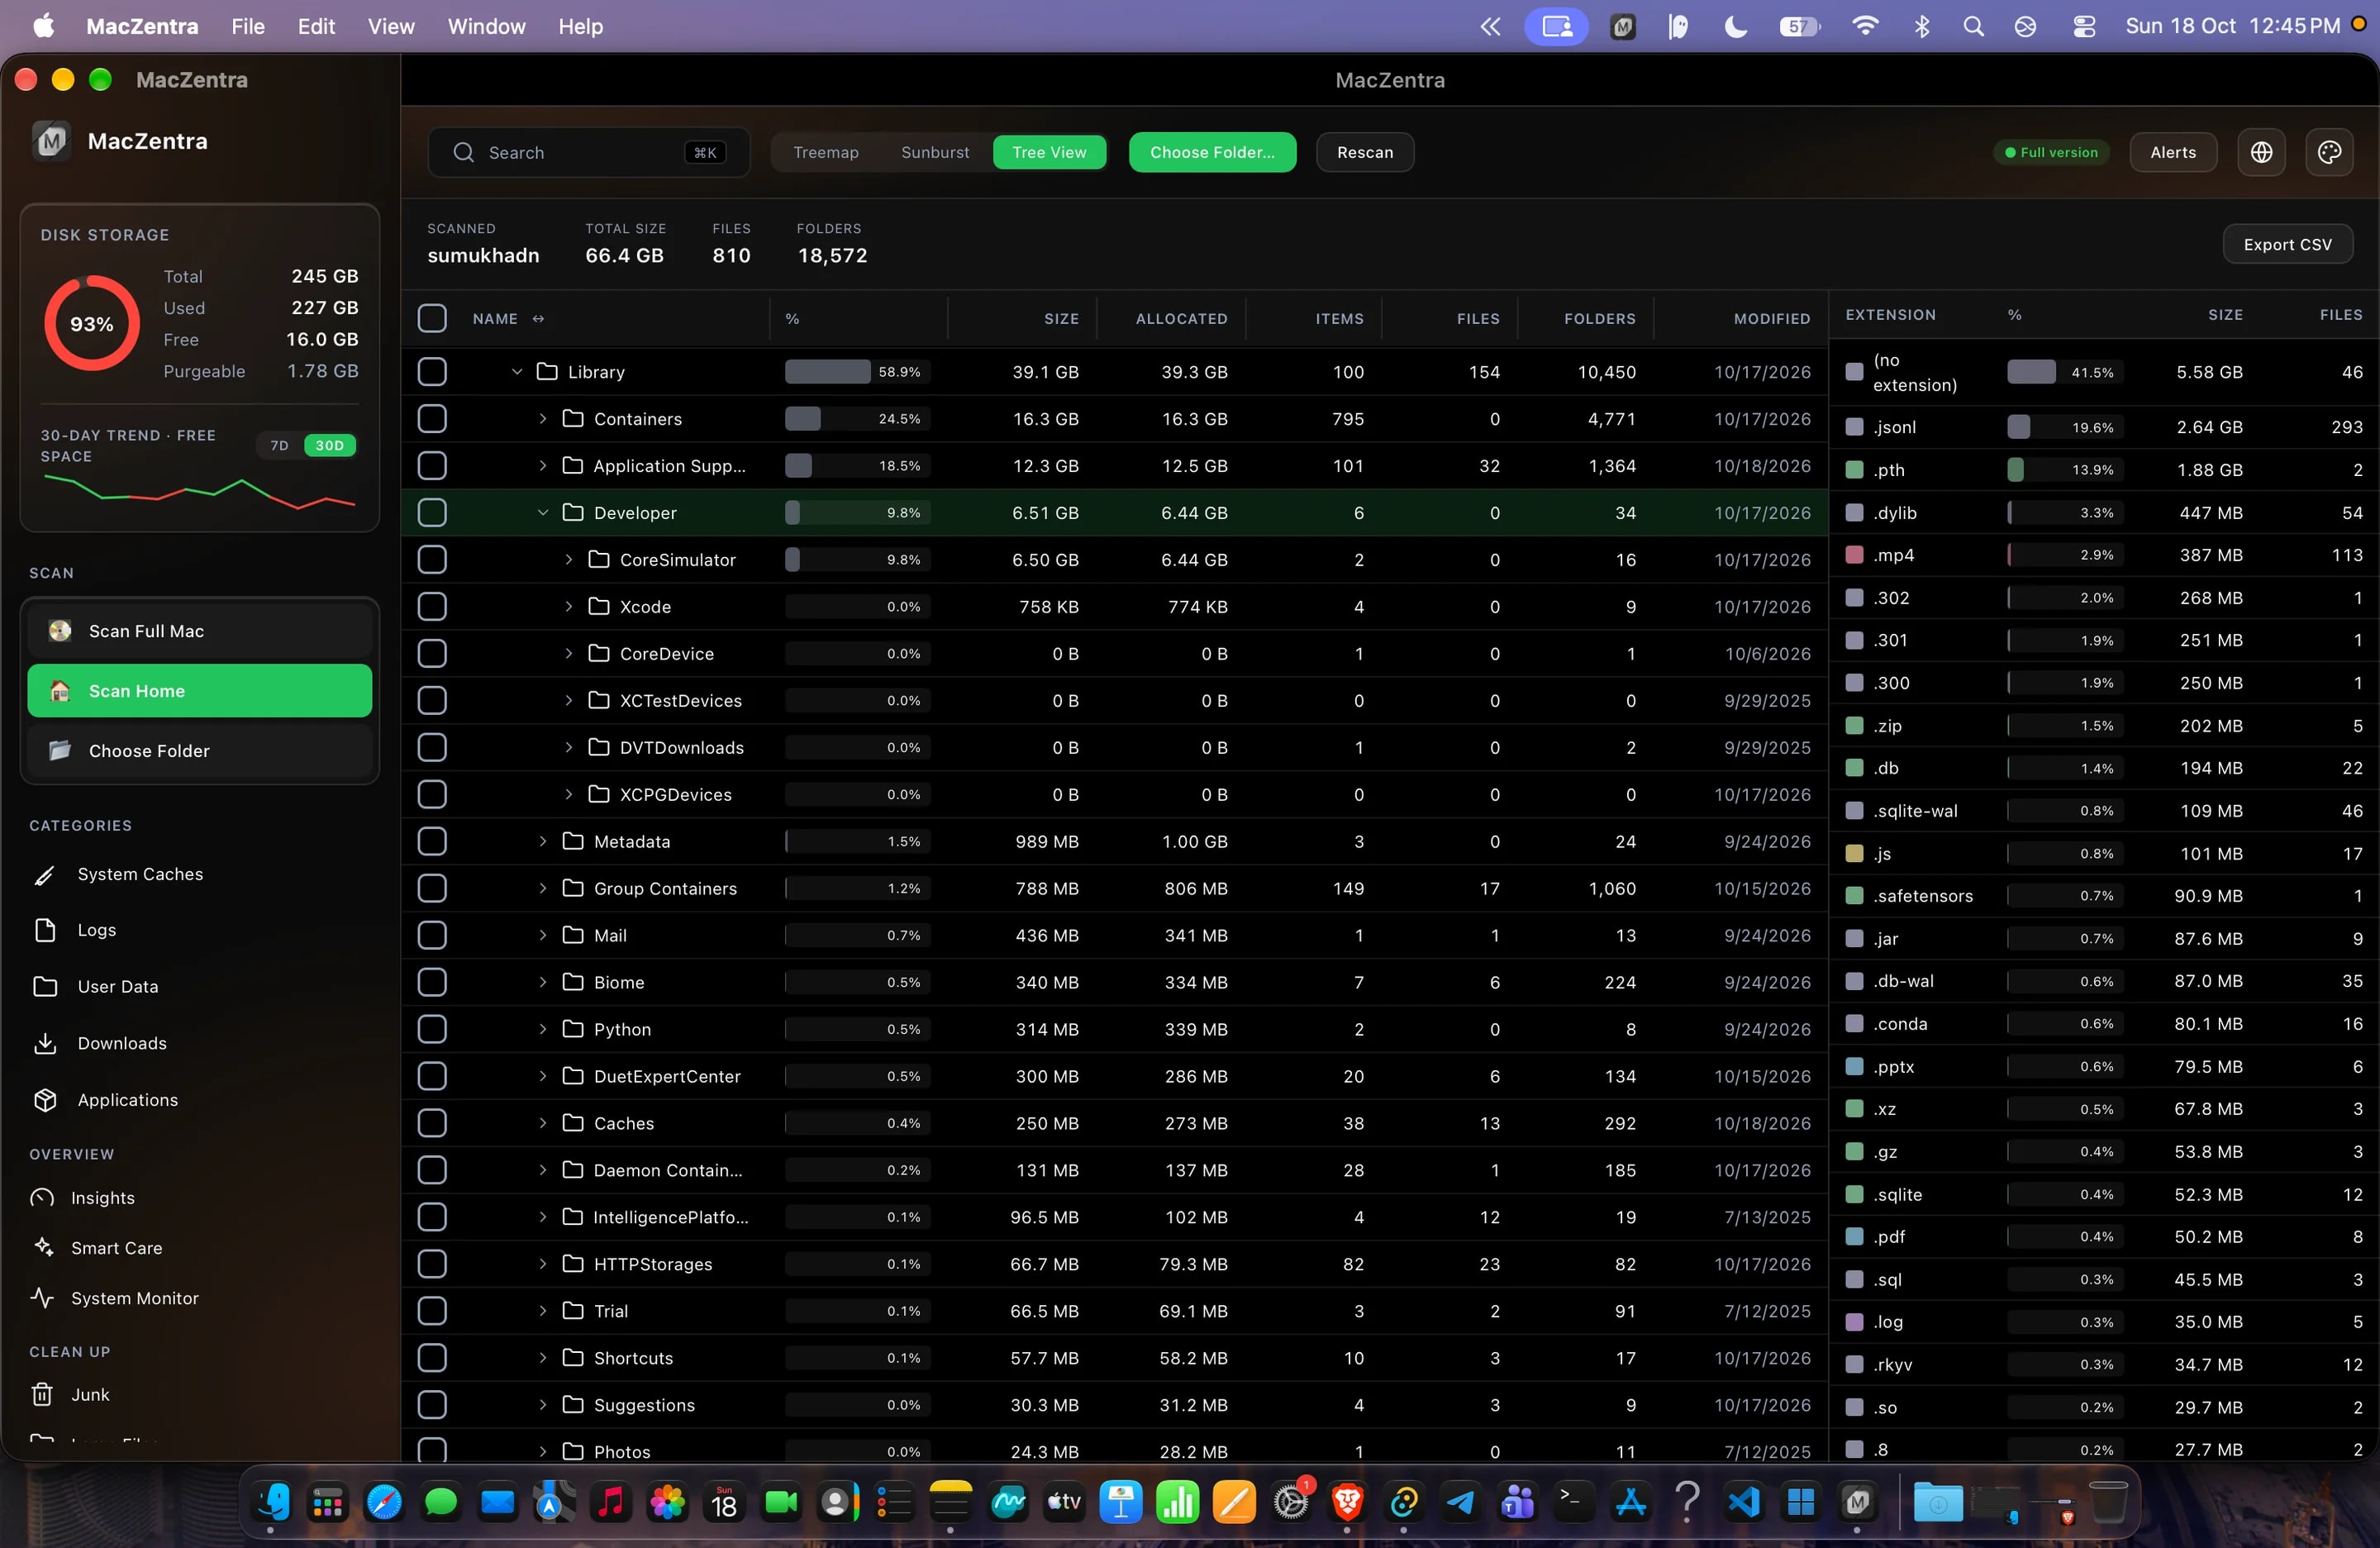Click the .mp4 extension color swatch
The height and width of the screenshot is (1548, 2380).
click(1853, 554)
